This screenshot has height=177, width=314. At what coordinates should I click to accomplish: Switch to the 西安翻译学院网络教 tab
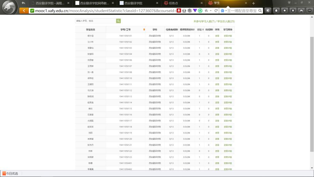click(x=95, y=3)
